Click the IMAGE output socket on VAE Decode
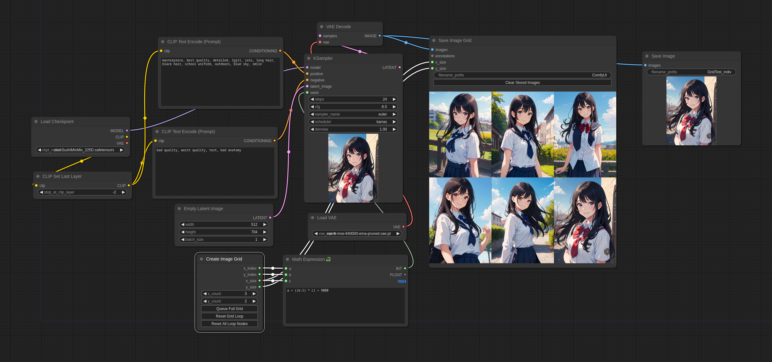Viewport: 772px width, 362px height. tap(379, 36)
